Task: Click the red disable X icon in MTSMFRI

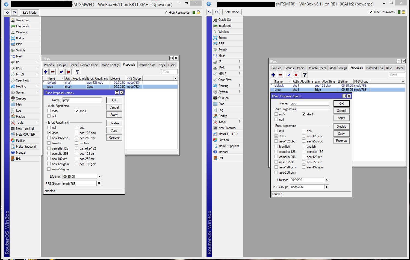Action: pos(296,75)
